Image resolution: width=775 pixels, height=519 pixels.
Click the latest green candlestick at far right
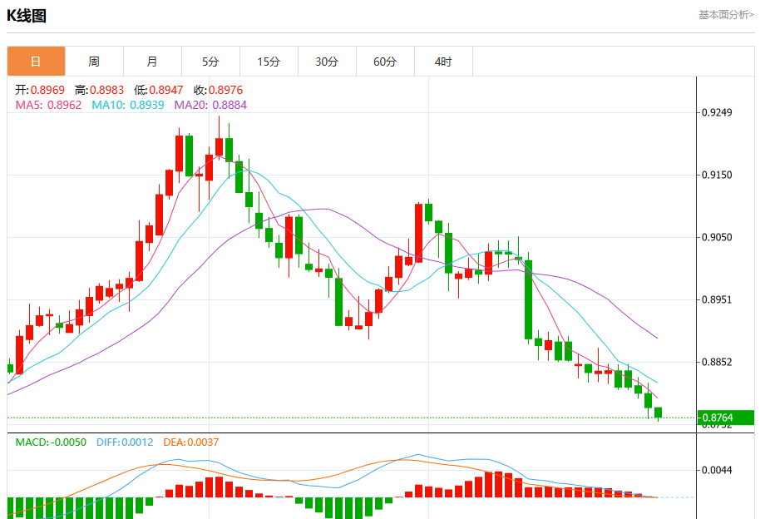[658, 413]
